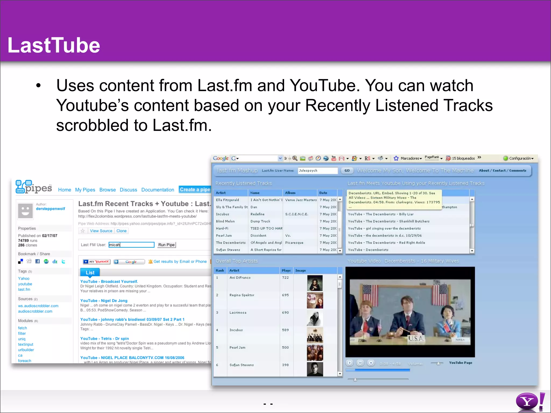Click the green picture icon in Google toolbar
551x413 pixels.
pos(303,158)
